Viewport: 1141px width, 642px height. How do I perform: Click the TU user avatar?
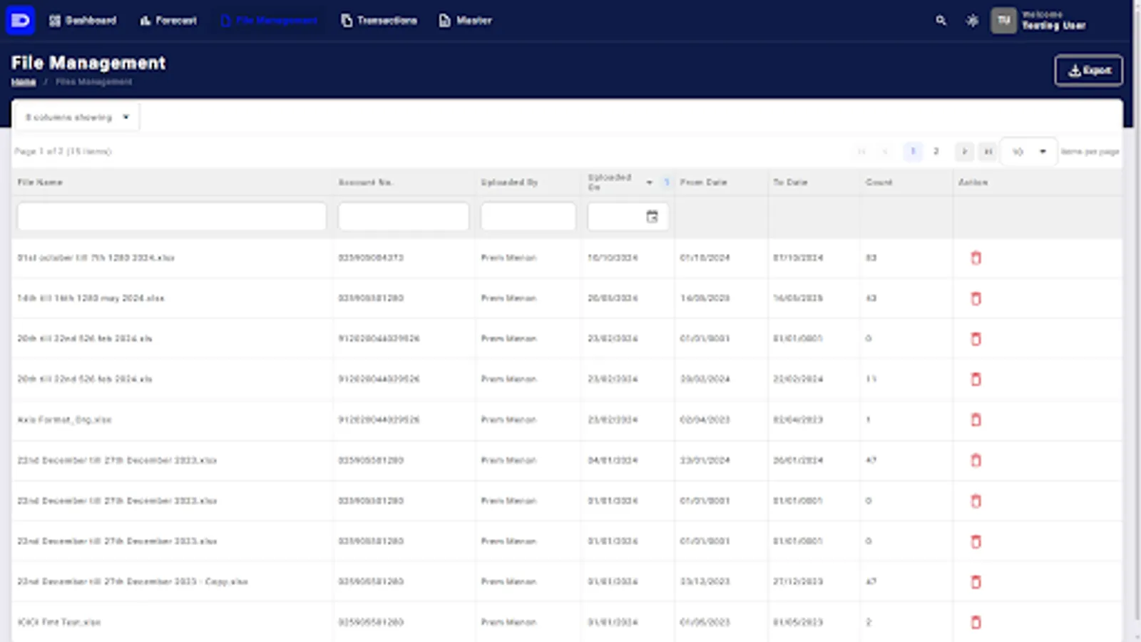tap(1003, 21)
